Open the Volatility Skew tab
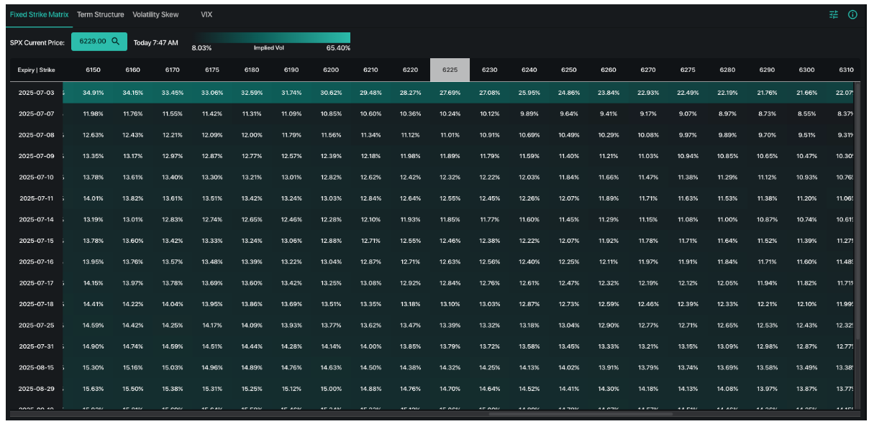This screenshot has width=869, height=424. pos(155,14)
